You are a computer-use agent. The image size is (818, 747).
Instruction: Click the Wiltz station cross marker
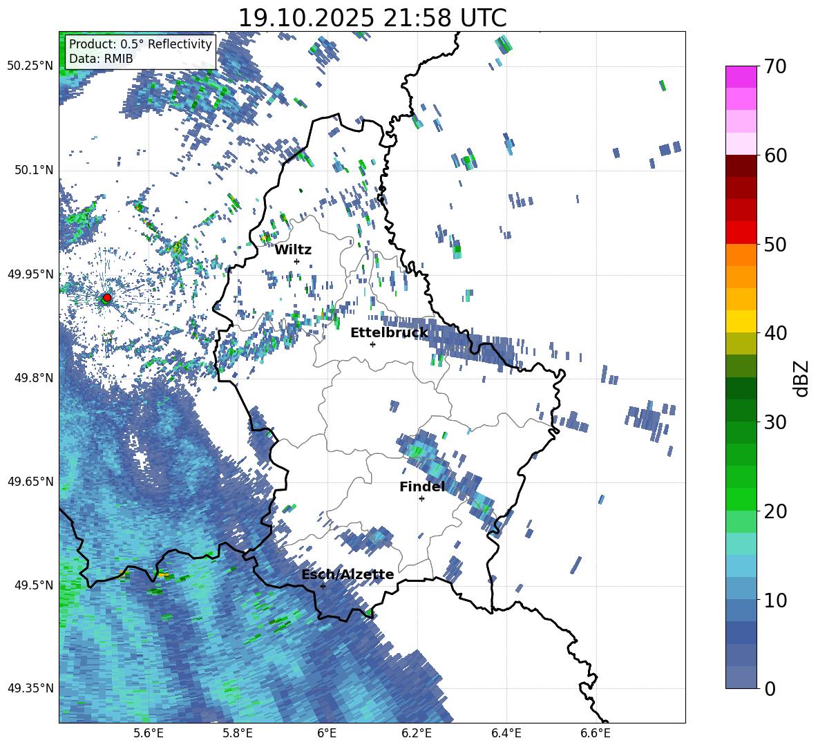coord(297,261)
